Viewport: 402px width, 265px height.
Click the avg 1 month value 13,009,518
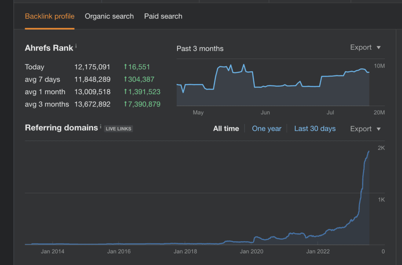point(92,92)
